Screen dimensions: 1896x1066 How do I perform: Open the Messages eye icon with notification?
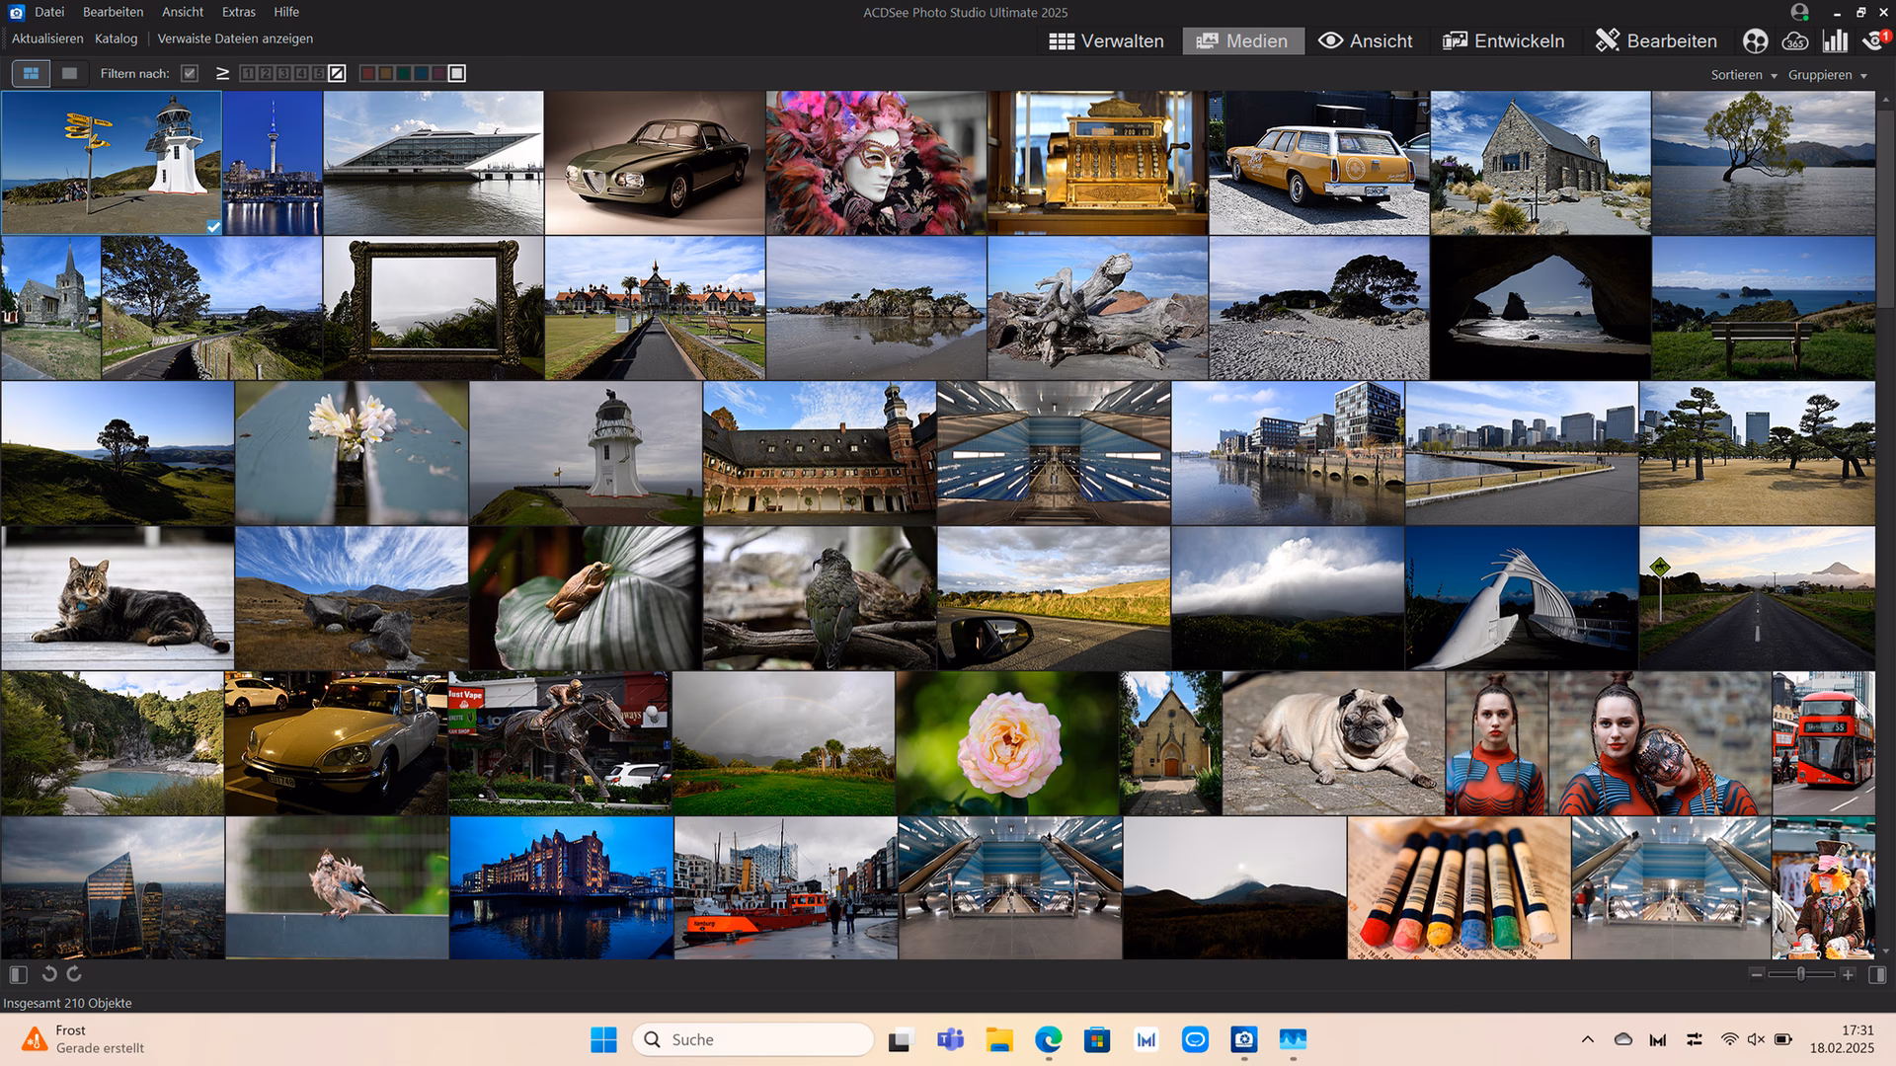[1873, 40]
